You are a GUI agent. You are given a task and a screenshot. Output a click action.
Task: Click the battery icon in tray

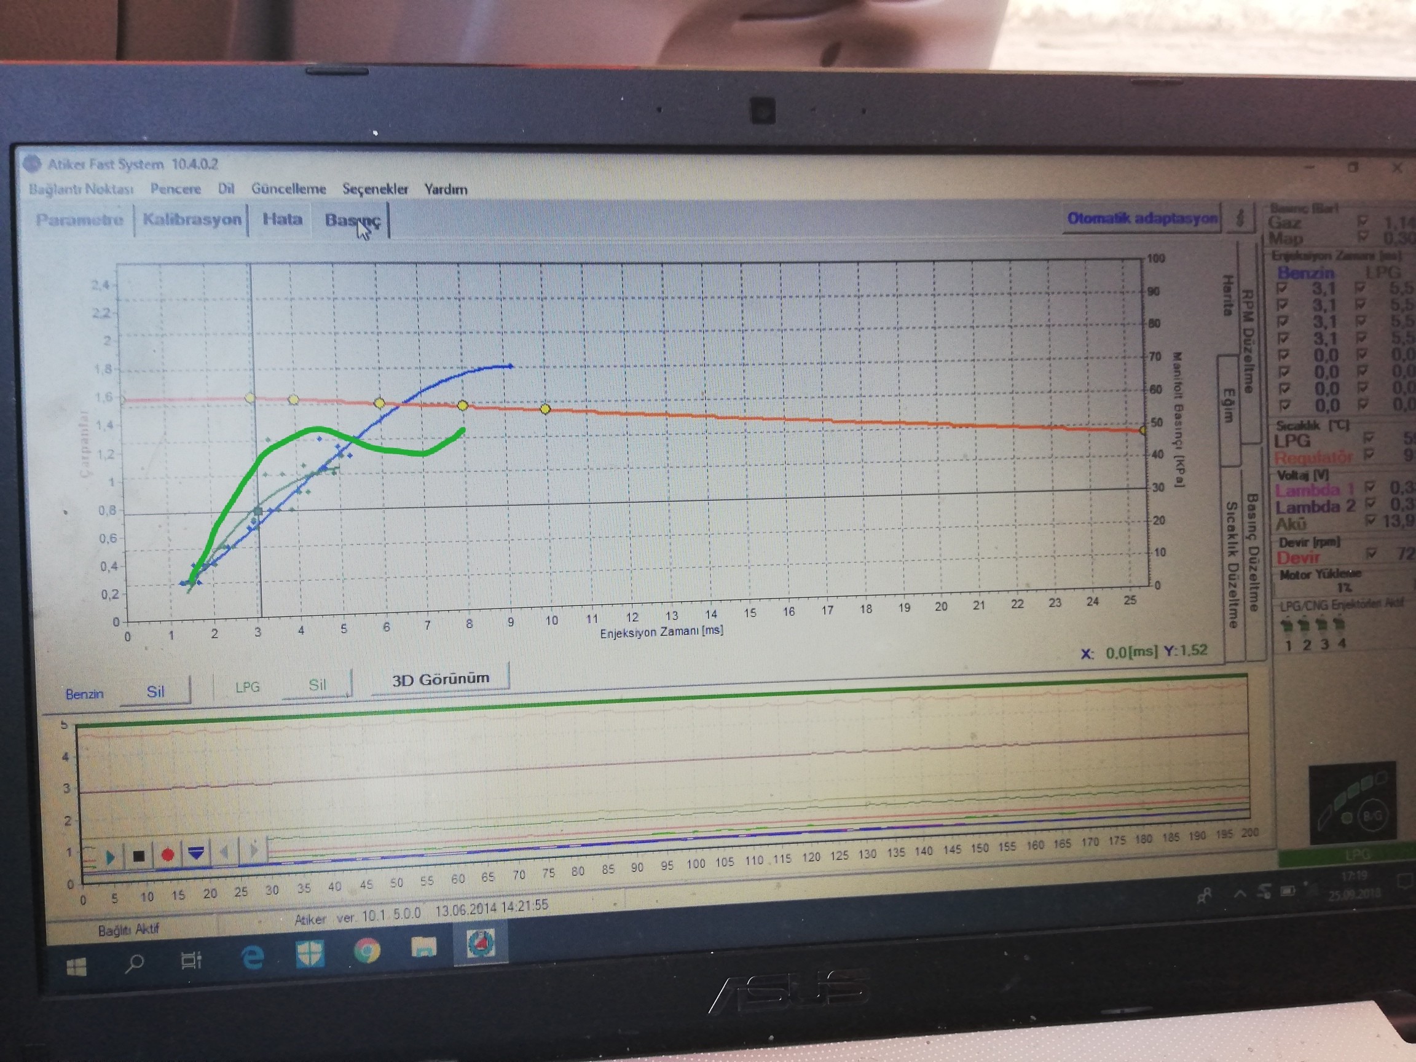click(x=1288, y=891)
